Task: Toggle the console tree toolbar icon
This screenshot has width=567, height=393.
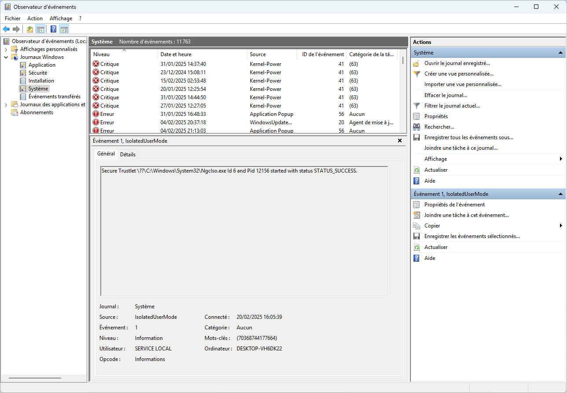Action: pyautogui.click(x=40, y=29)
